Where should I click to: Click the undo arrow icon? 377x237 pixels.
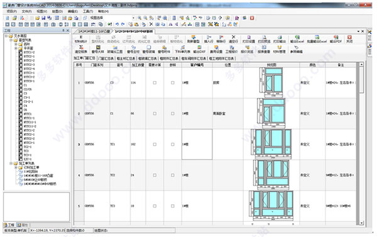(117, 25)
